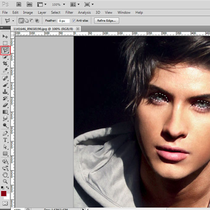
Task: Open the Layer menu
Action: coord(42,13)
